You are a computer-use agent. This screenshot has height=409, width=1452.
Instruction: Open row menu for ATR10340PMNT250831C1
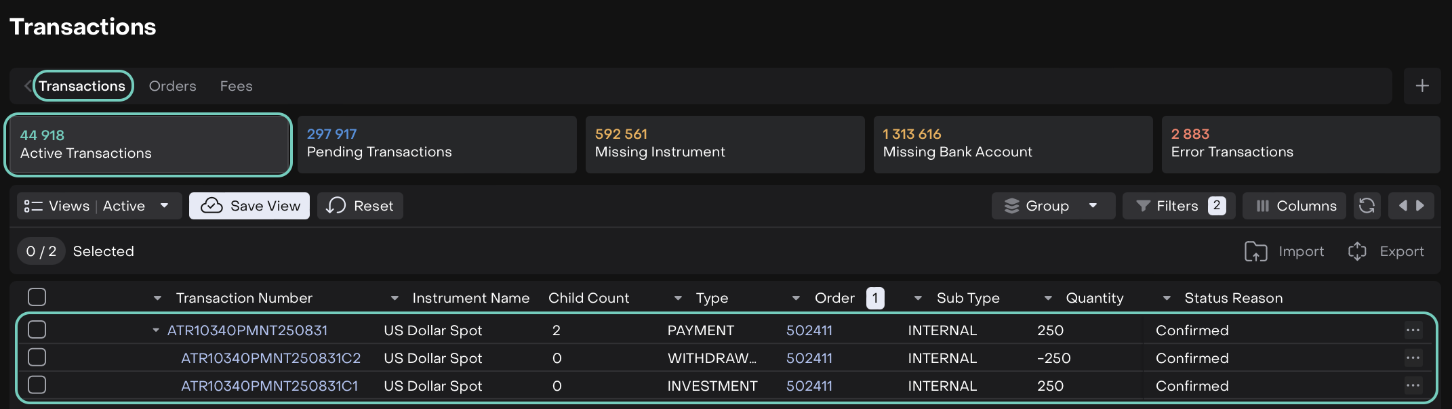(1413, 386)
